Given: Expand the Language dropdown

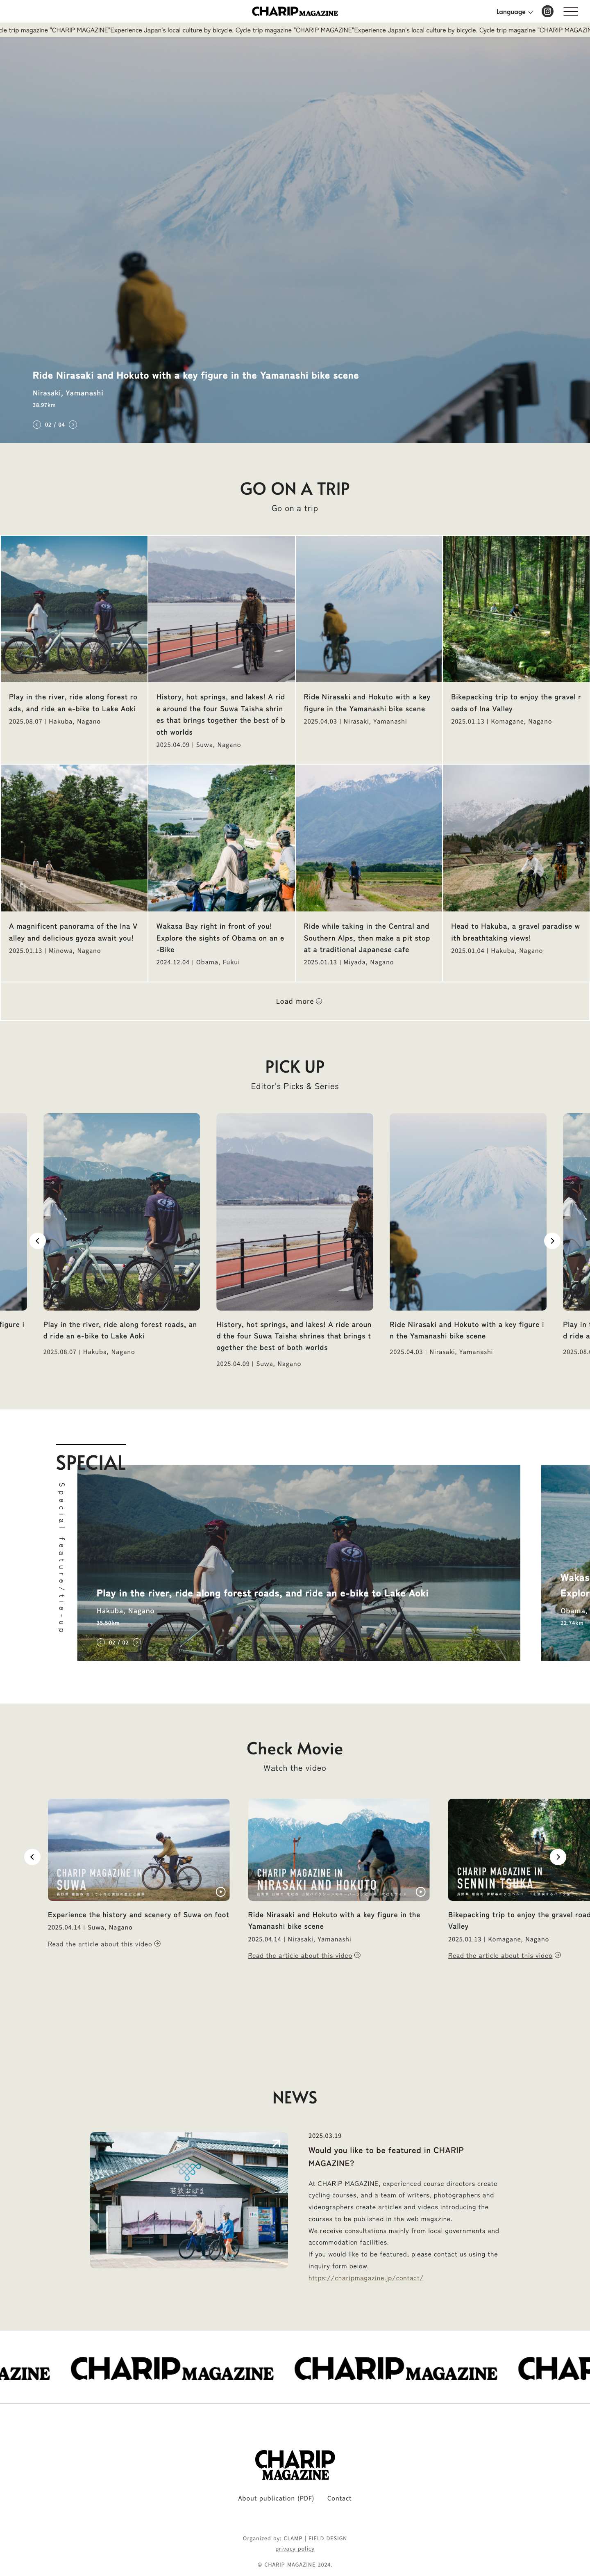Looking at the screenshot, I should click(514, 12).
